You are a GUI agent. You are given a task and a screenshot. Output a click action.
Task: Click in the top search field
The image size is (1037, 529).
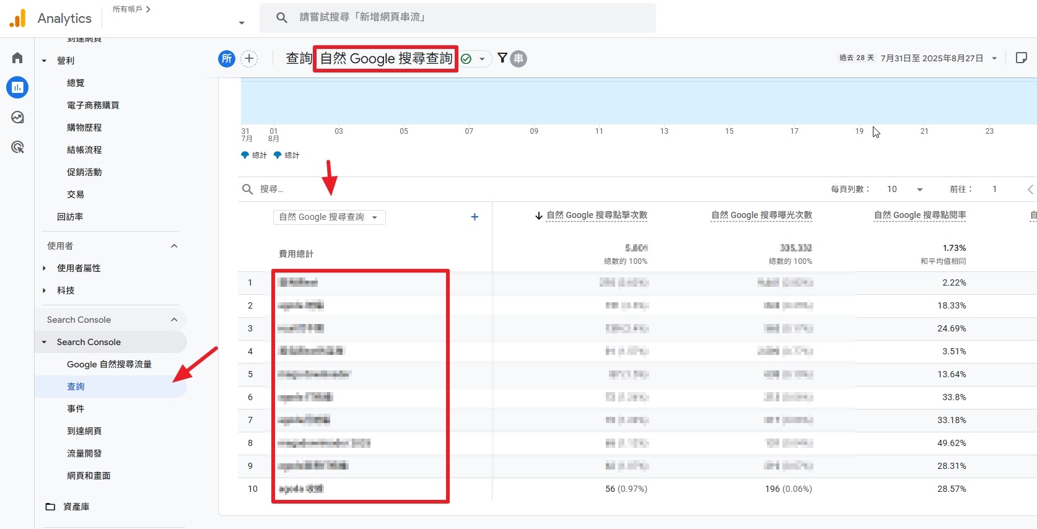[458, 17]
